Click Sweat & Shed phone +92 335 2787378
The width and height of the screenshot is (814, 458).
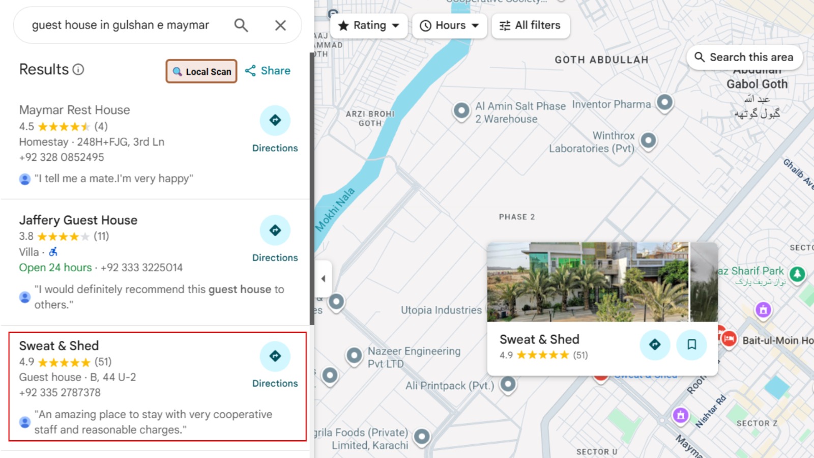60,393
